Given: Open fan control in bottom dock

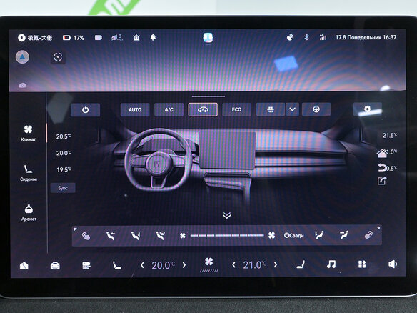Looking at the screenshot, I should [x=209, y=264].
